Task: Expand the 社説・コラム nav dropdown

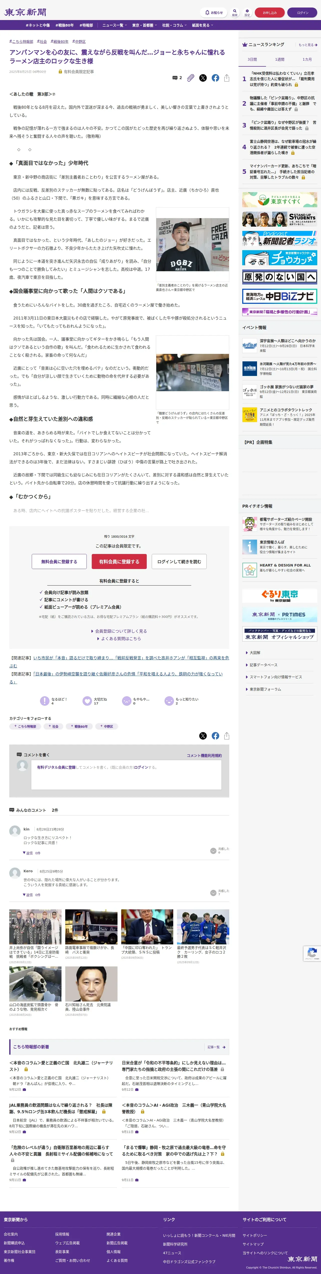Action: (174, 25)
